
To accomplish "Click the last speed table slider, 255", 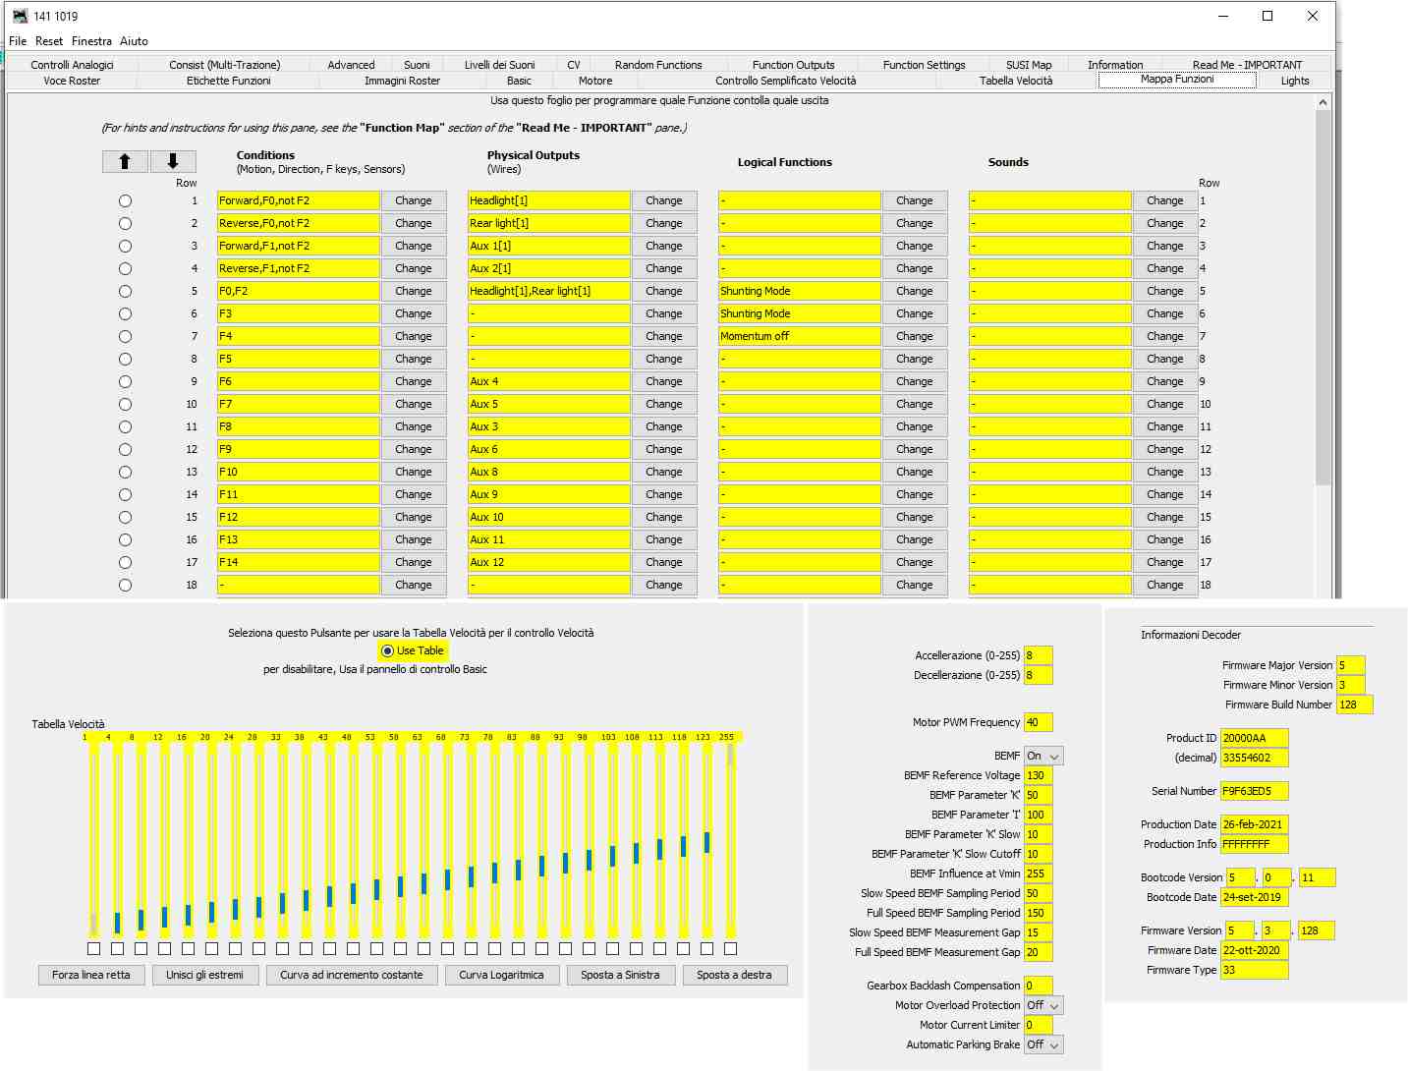I will click(730, 835).
